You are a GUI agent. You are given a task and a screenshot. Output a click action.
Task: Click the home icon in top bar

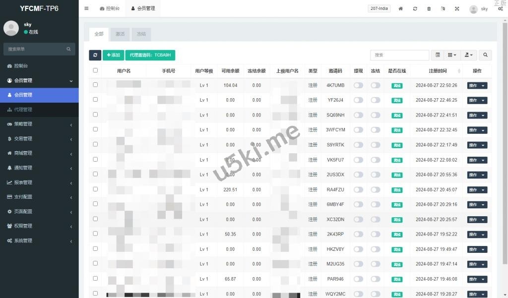click(401, 8)
